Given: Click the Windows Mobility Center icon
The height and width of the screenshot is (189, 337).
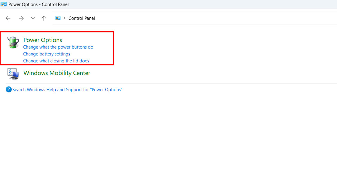Looking at the screenshot, I should 13,74.
